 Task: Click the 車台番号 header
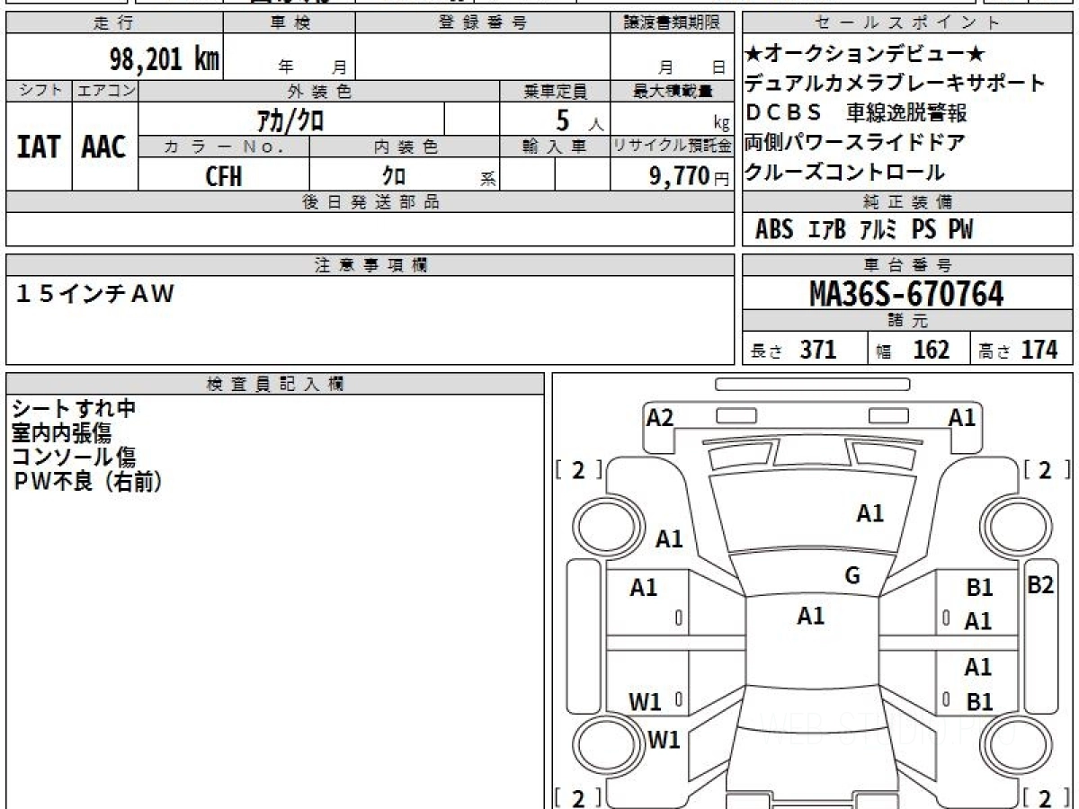[908, 265]
